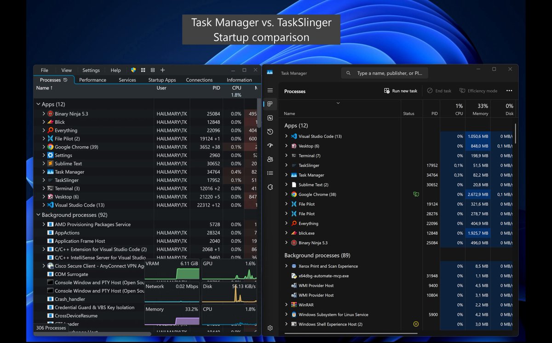
Task: Expand Terminal (7) in Task Manager
Action: (x=286, y=155)
